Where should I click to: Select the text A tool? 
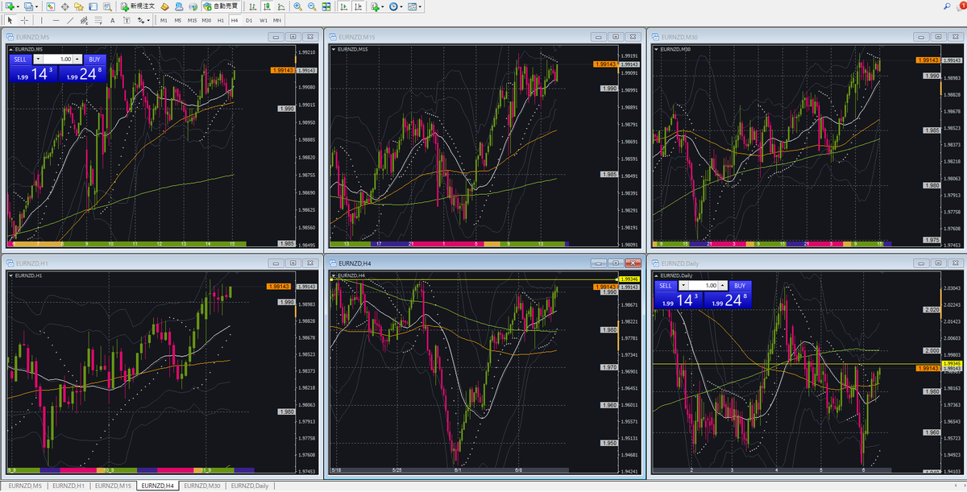point(112,19)
